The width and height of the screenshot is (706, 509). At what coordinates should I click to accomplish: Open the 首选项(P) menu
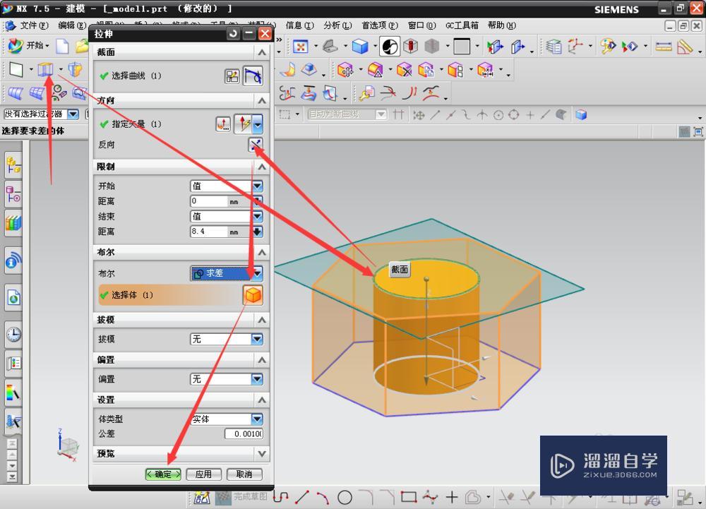(x=380, y=25)
